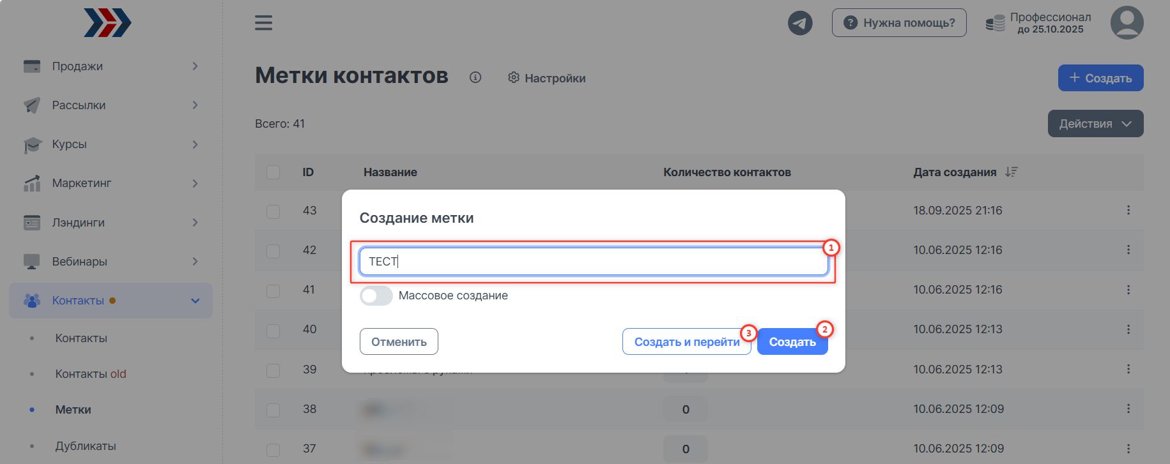Open Контакты old submenu item
The width and height of the screenshot is (1170, 464).
(x=90, y=374)
